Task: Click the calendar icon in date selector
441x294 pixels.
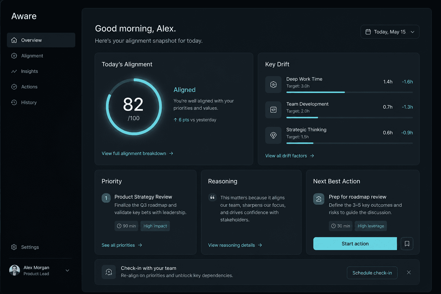Action: tap(368, 32)
